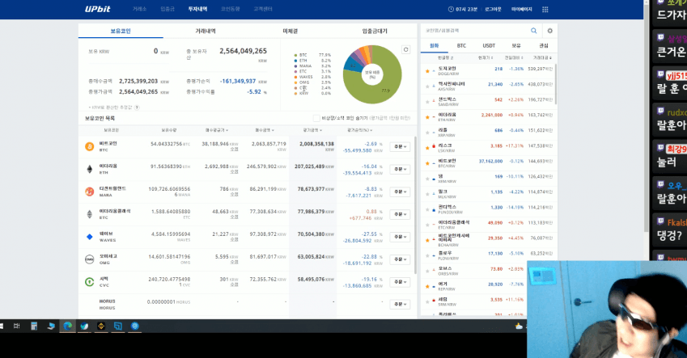Open the Binance app in taskbar
The image size is (687, 358).
[x=101, y=326]
